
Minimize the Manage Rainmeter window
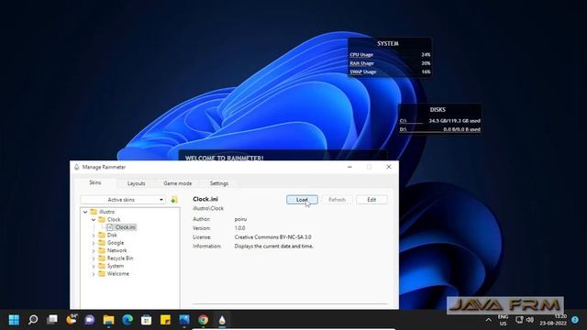[349, 167]
